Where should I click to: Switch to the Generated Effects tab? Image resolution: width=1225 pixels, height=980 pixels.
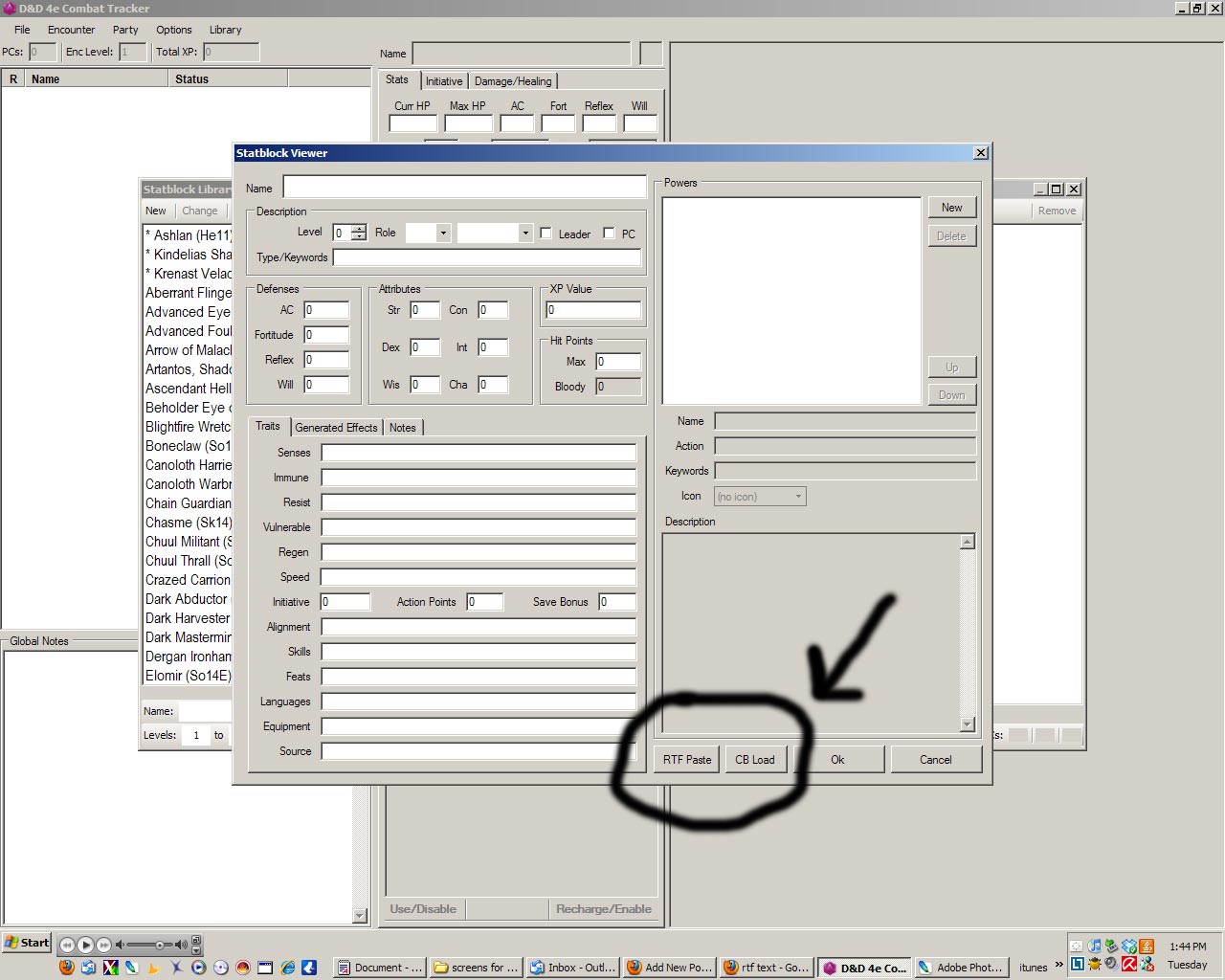click(x=336, y=428)
